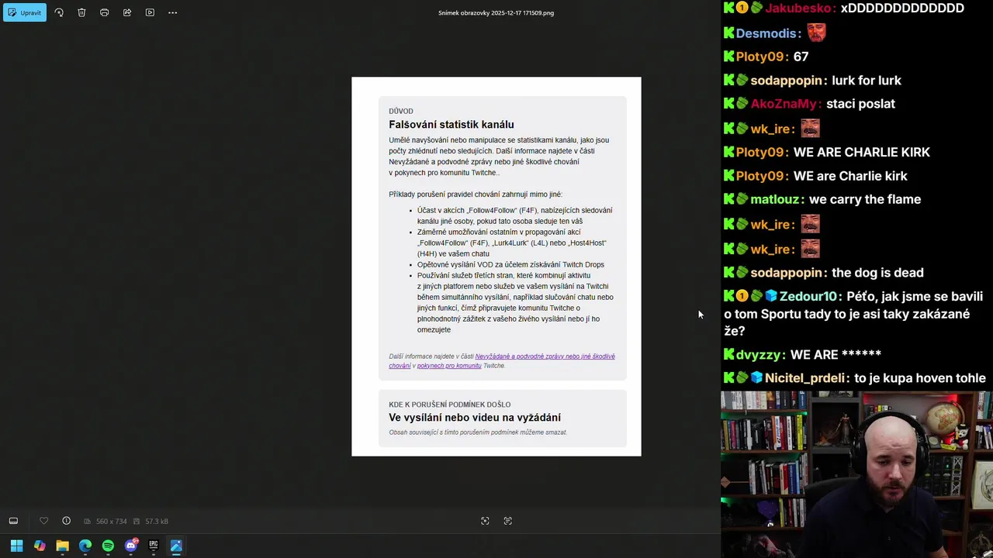Click the file name Snímek obrazovky title
Image resolution: width=993 pixels, height=558 pixels.
pos(496,12)
